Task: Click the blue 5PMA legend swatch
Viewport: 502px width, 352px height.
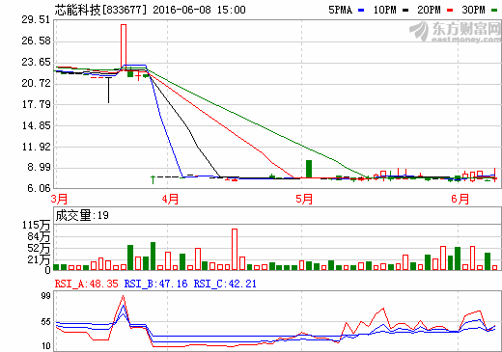Action: (x=361, y=11)
